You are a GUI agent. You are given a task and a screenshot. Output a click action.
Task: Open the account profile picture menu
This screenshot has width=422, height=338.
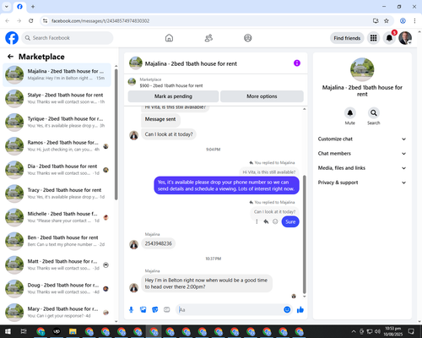[405, 38]
